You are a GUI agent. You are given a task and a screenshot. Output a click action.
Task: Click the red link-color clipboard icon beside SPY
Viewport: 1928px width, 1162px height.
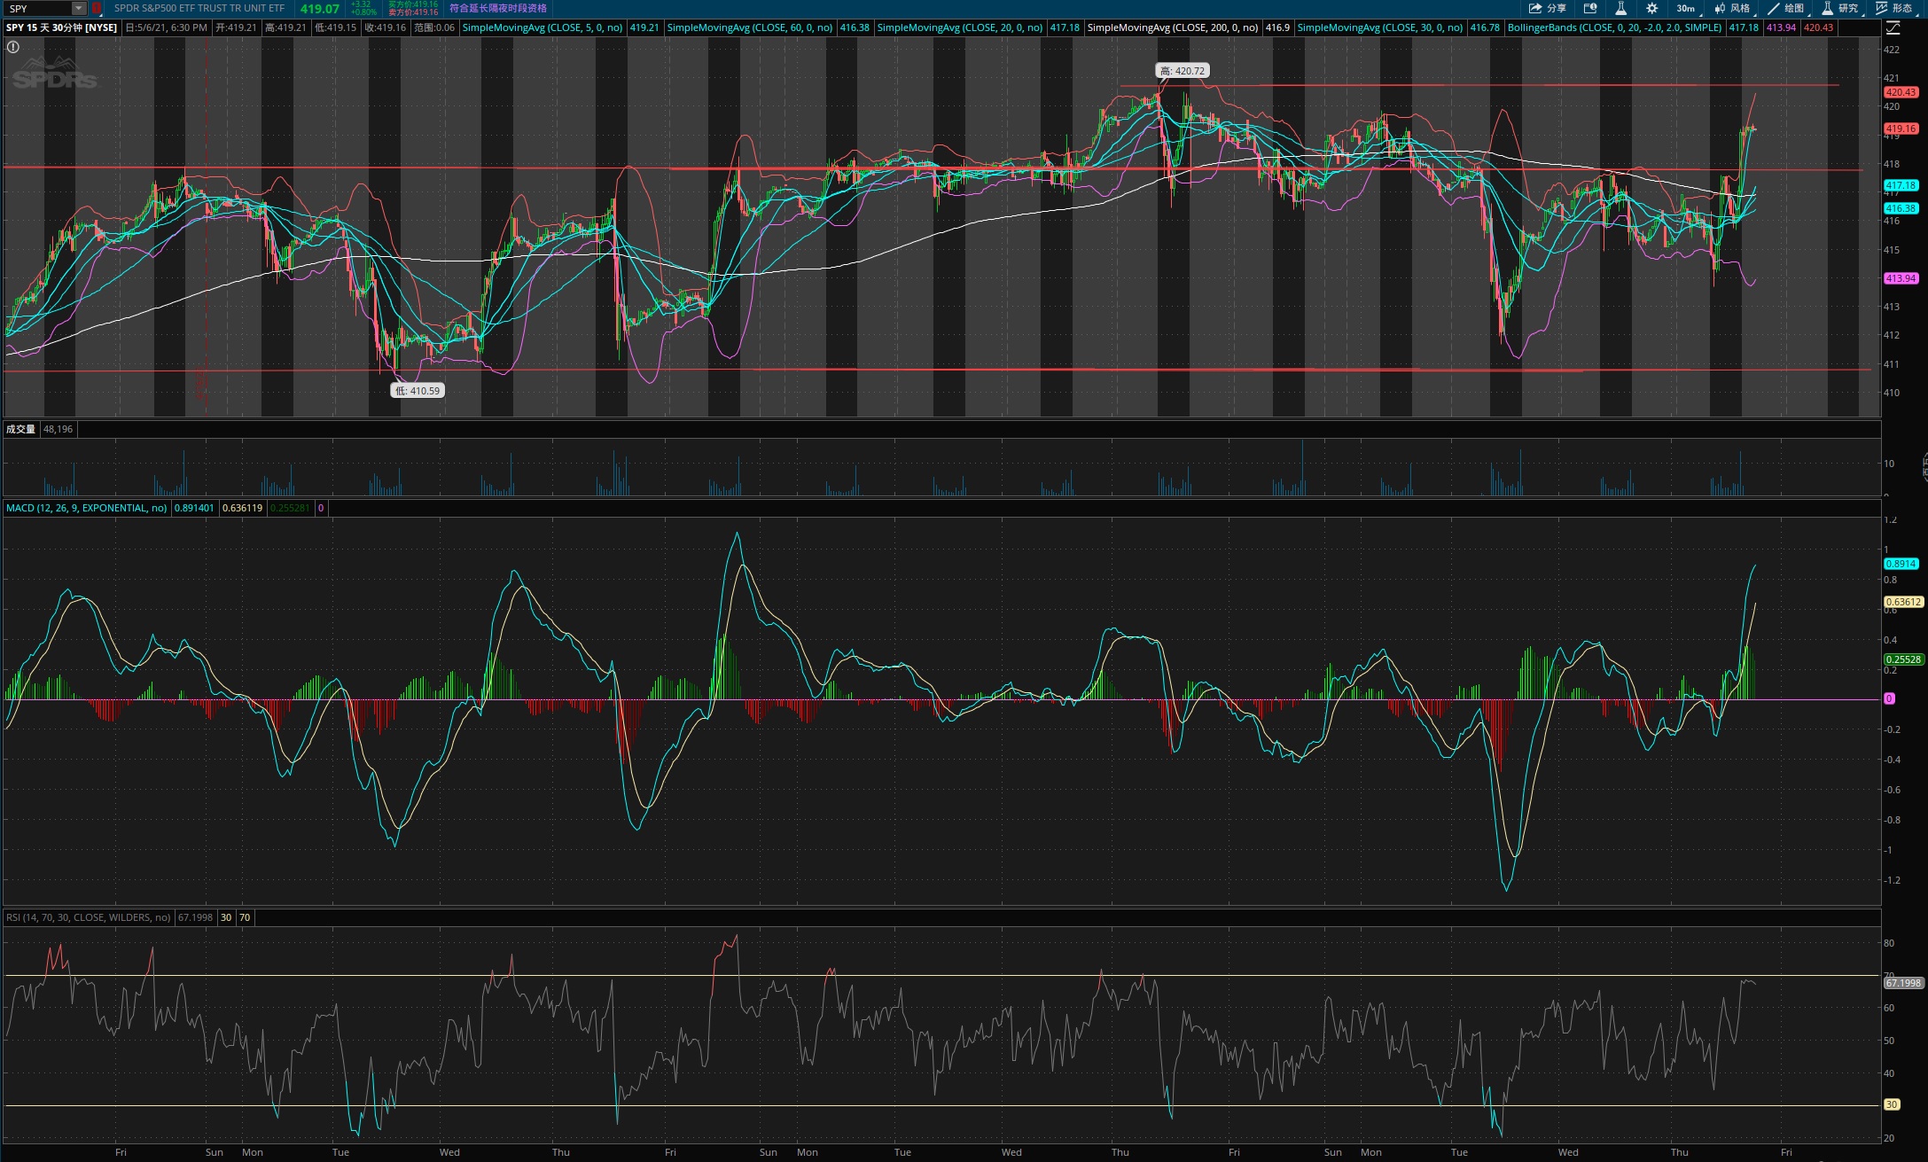[97, 8]
